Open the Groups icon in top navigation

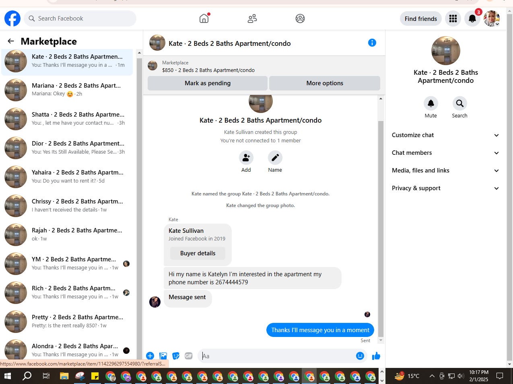tap(300, 18)
